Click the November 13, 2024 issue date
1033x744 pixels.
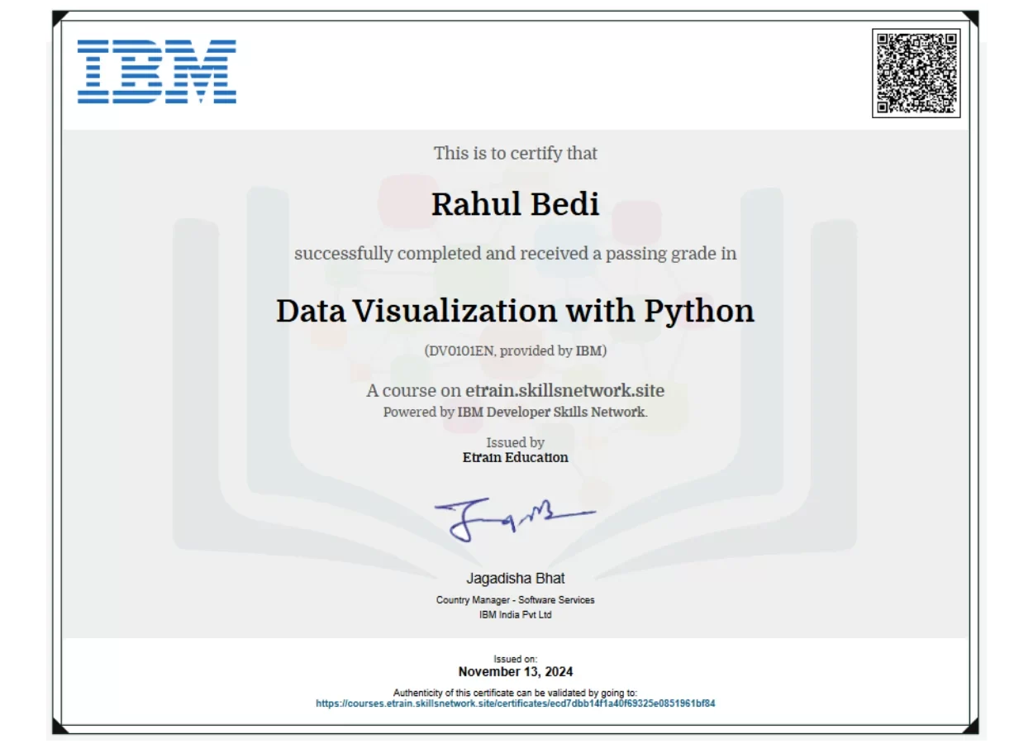516,671
